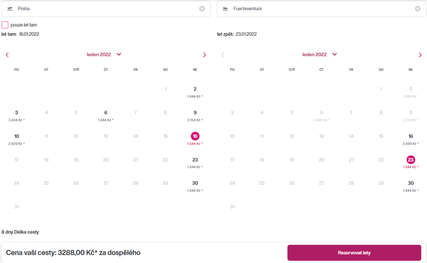Clear the Praha departure field
The height and width of the screenshot is (263, 427).
pos(202,9)
